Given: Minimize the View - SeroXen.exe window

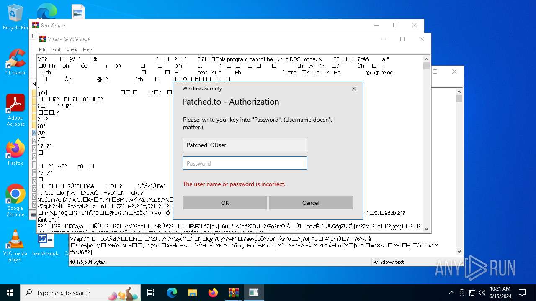Looking at the screenshot, I should tap(383, 39).
